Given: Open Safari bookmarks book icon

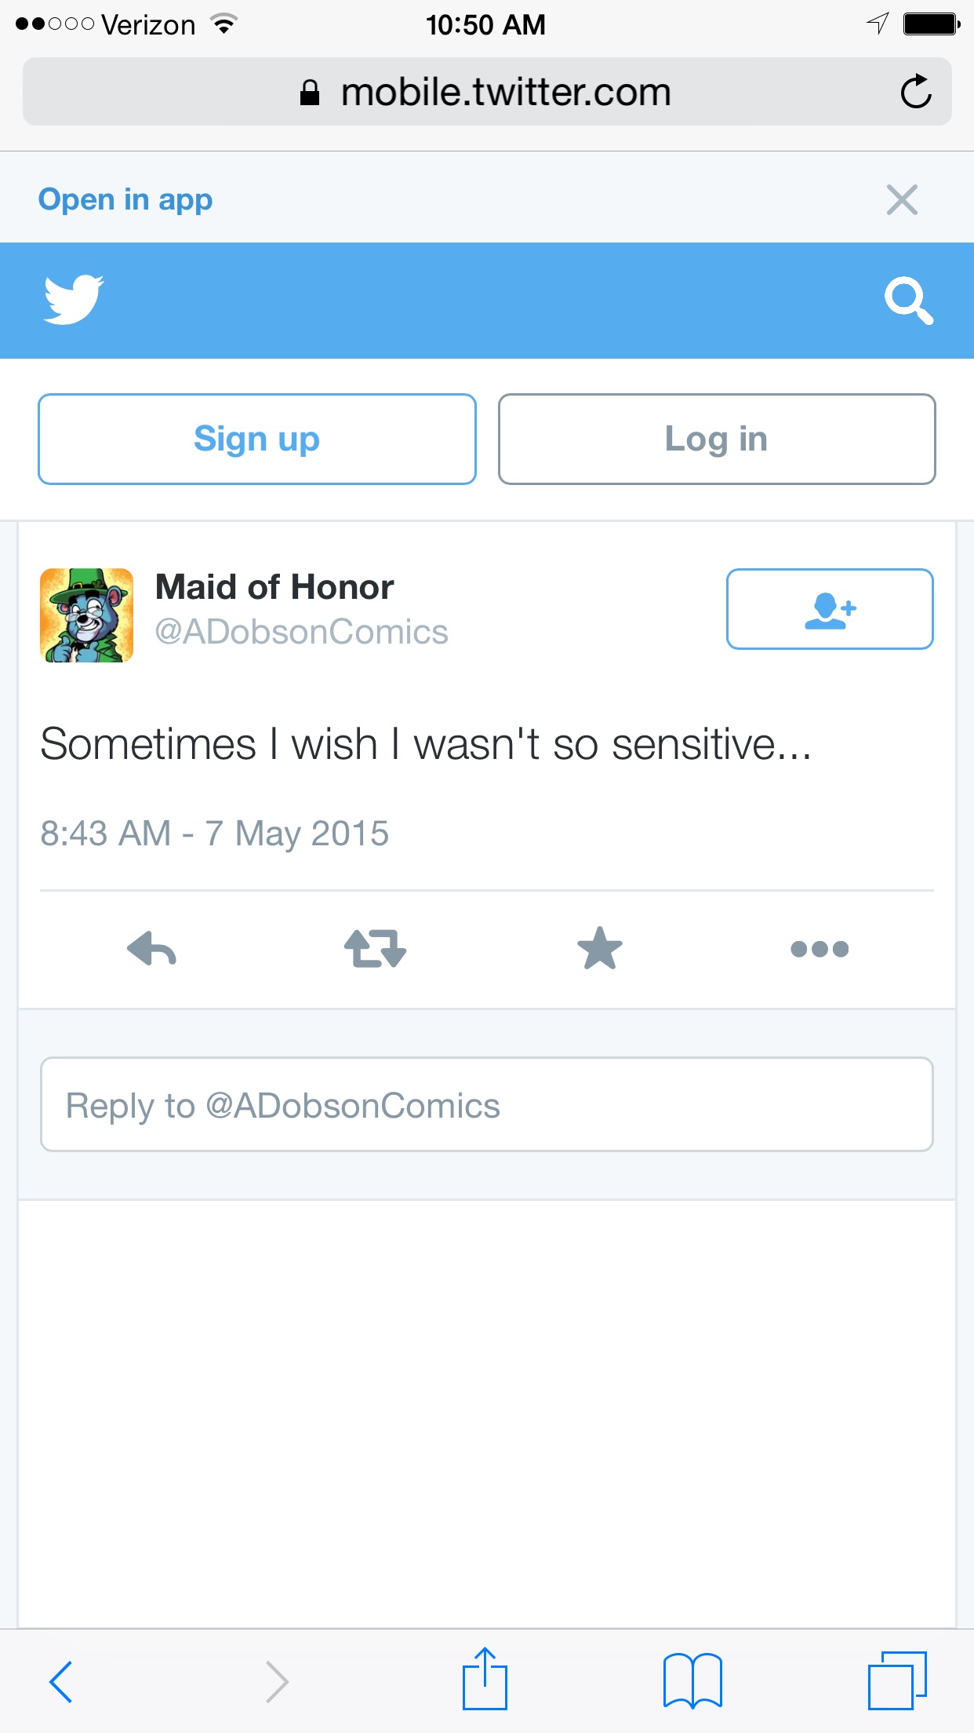Looking at the screenshot, I should coord(692,1680).
